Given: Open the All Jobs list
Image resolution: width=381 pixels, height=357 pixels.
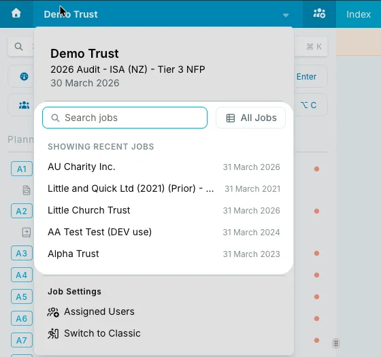Looking at the screenshot, I should point(250,118).
